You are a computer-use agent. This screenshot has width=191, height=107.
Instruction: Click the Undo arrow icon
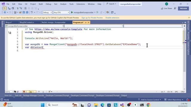[x=32, y=12]
